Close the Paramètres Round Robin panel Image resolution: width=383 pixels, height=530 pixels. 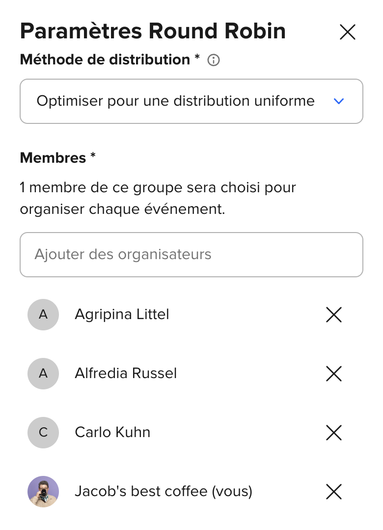347,32
